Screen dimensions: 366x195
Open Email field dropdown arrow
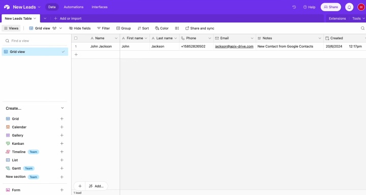(252, 38)
